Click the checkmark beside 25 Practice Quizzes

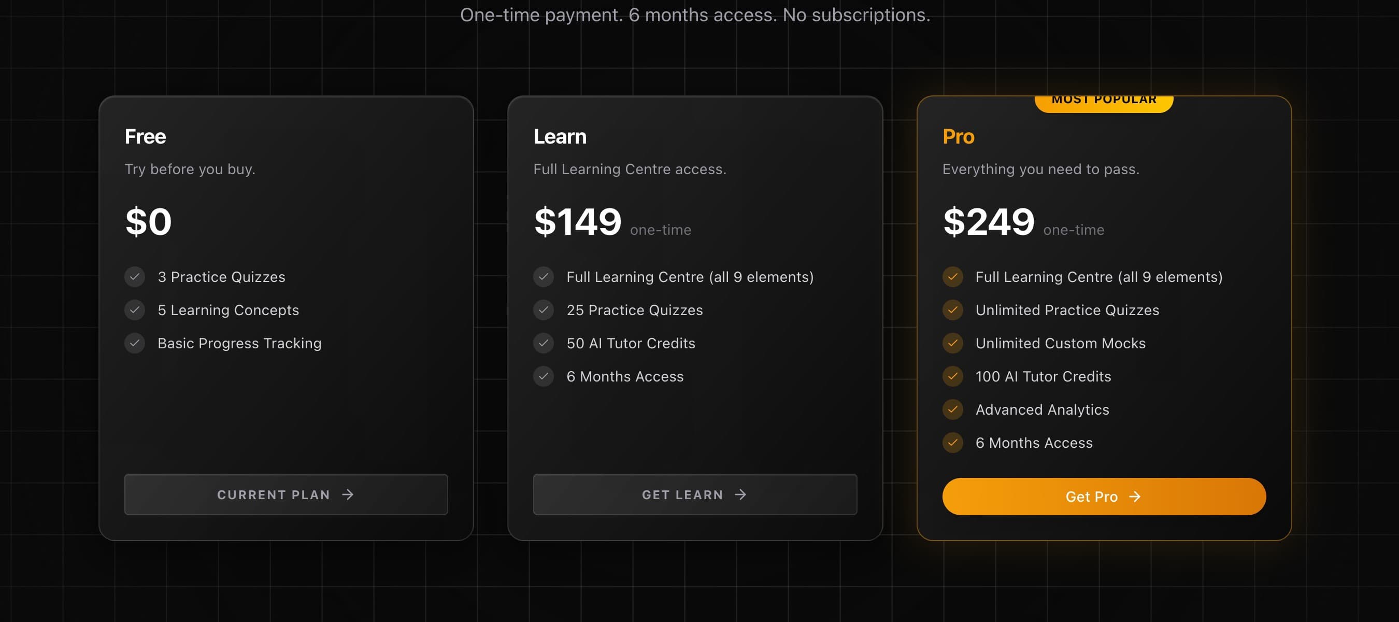tap(544, 310)
